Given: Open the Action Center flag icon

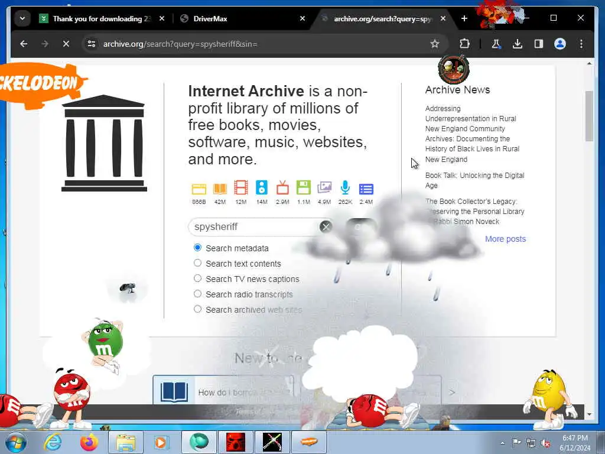Looking at the screenshot, I should pos(516,443).
